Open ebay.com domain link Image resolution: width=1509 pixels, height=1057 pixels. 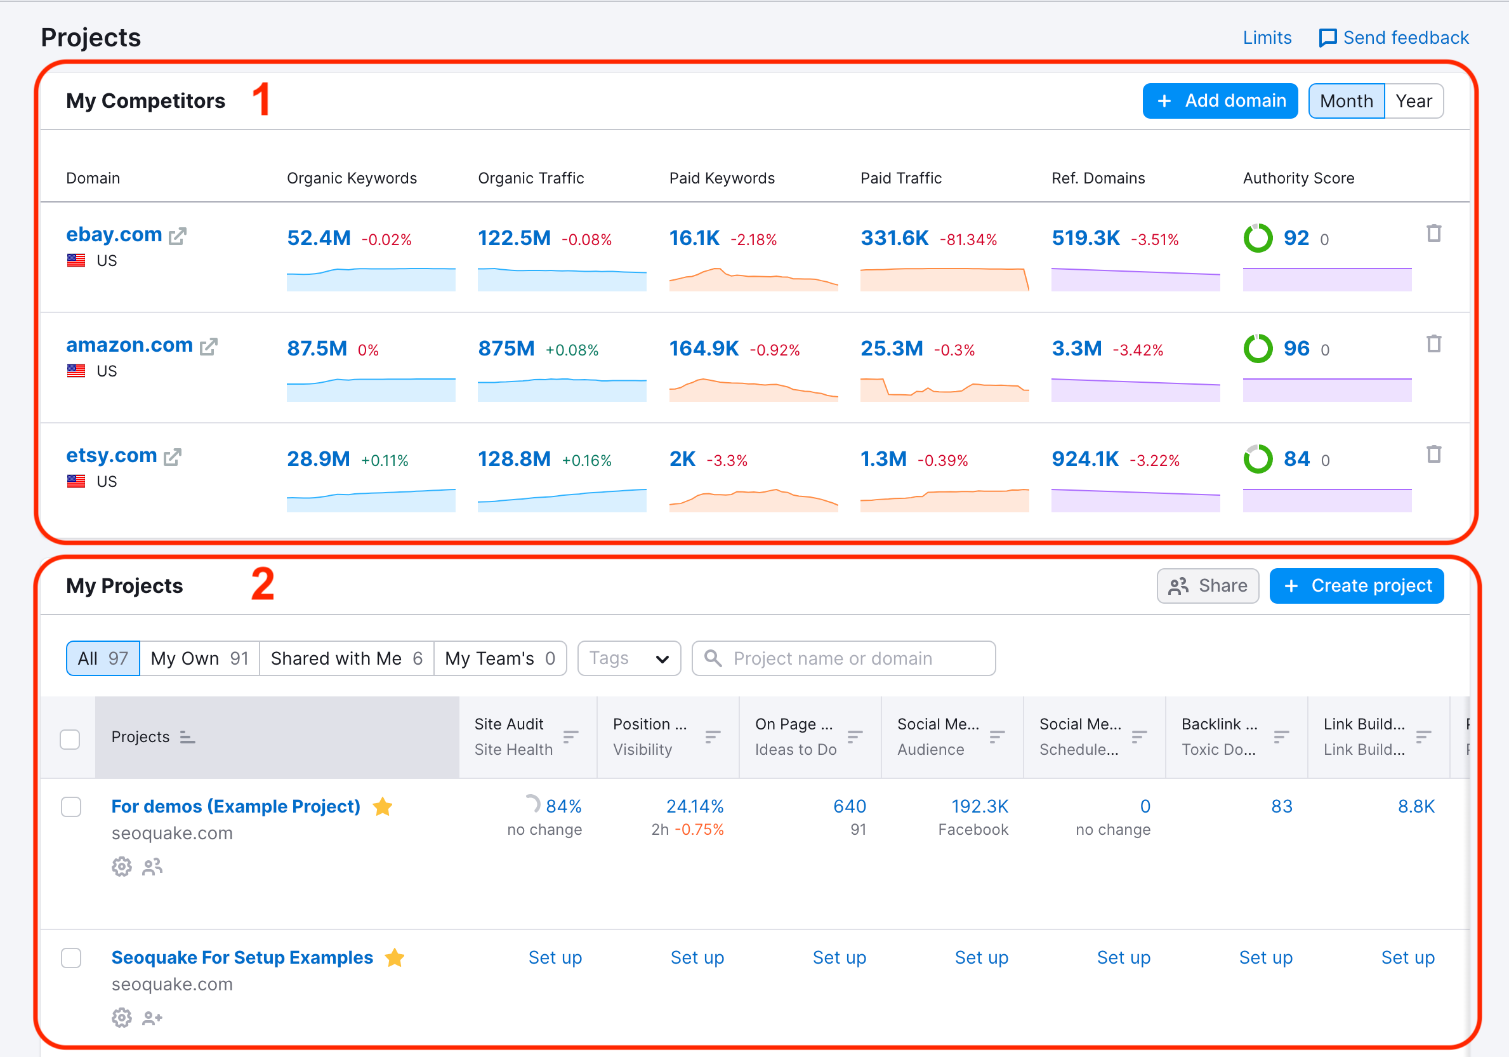(114, 235)
